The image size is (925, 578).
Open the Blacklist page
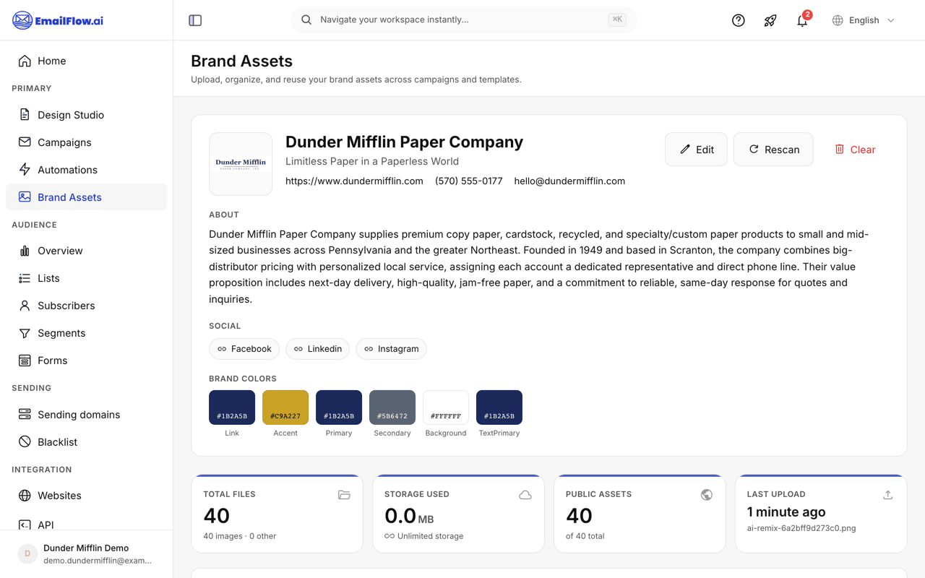point(87,442)
